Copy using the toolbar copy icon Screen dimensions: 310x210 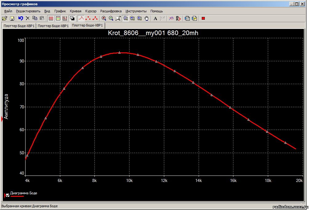coord(35,18)
